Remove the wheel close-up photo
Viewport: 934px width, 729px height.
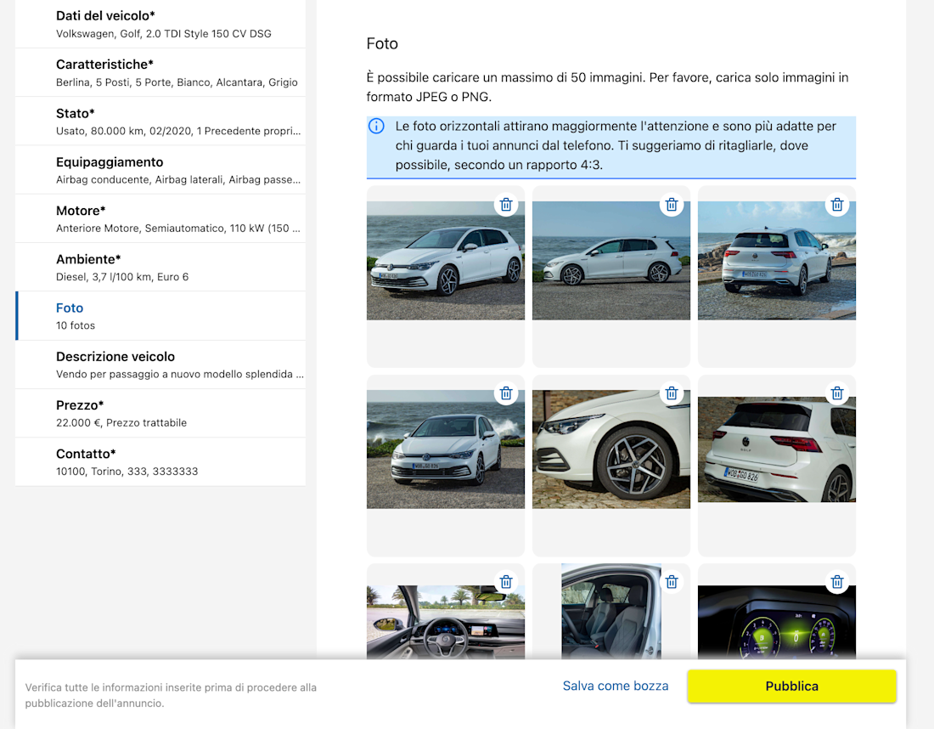pos(672,393)
